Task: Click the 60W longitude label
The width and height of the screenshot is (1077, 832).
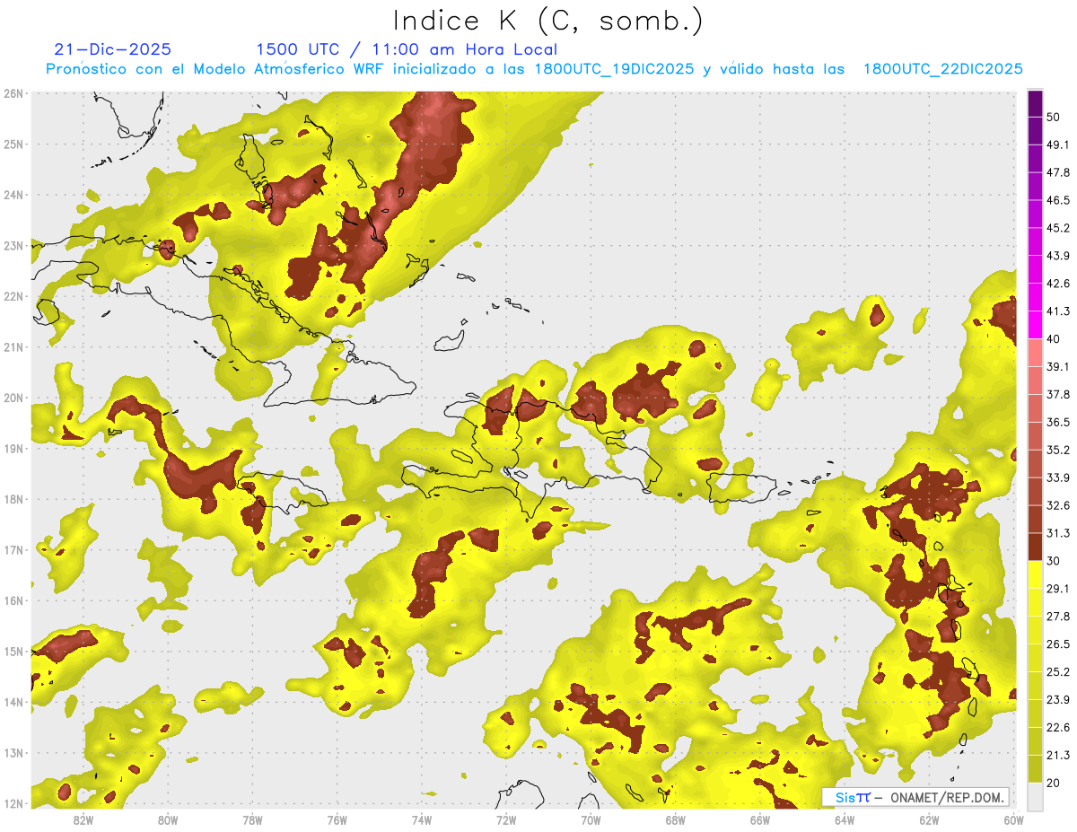Action: point(1014,819)
